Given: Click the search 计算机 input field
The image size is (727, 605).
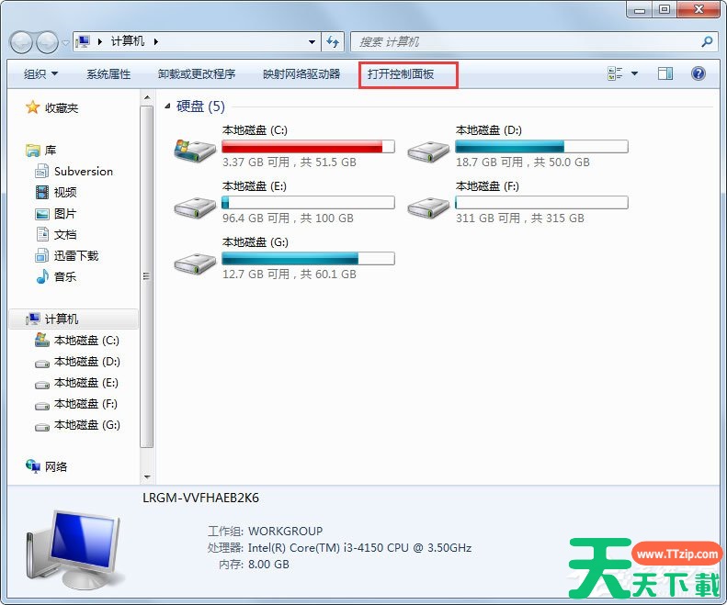Looking at the screenshot, I should [x=524, y=42].
